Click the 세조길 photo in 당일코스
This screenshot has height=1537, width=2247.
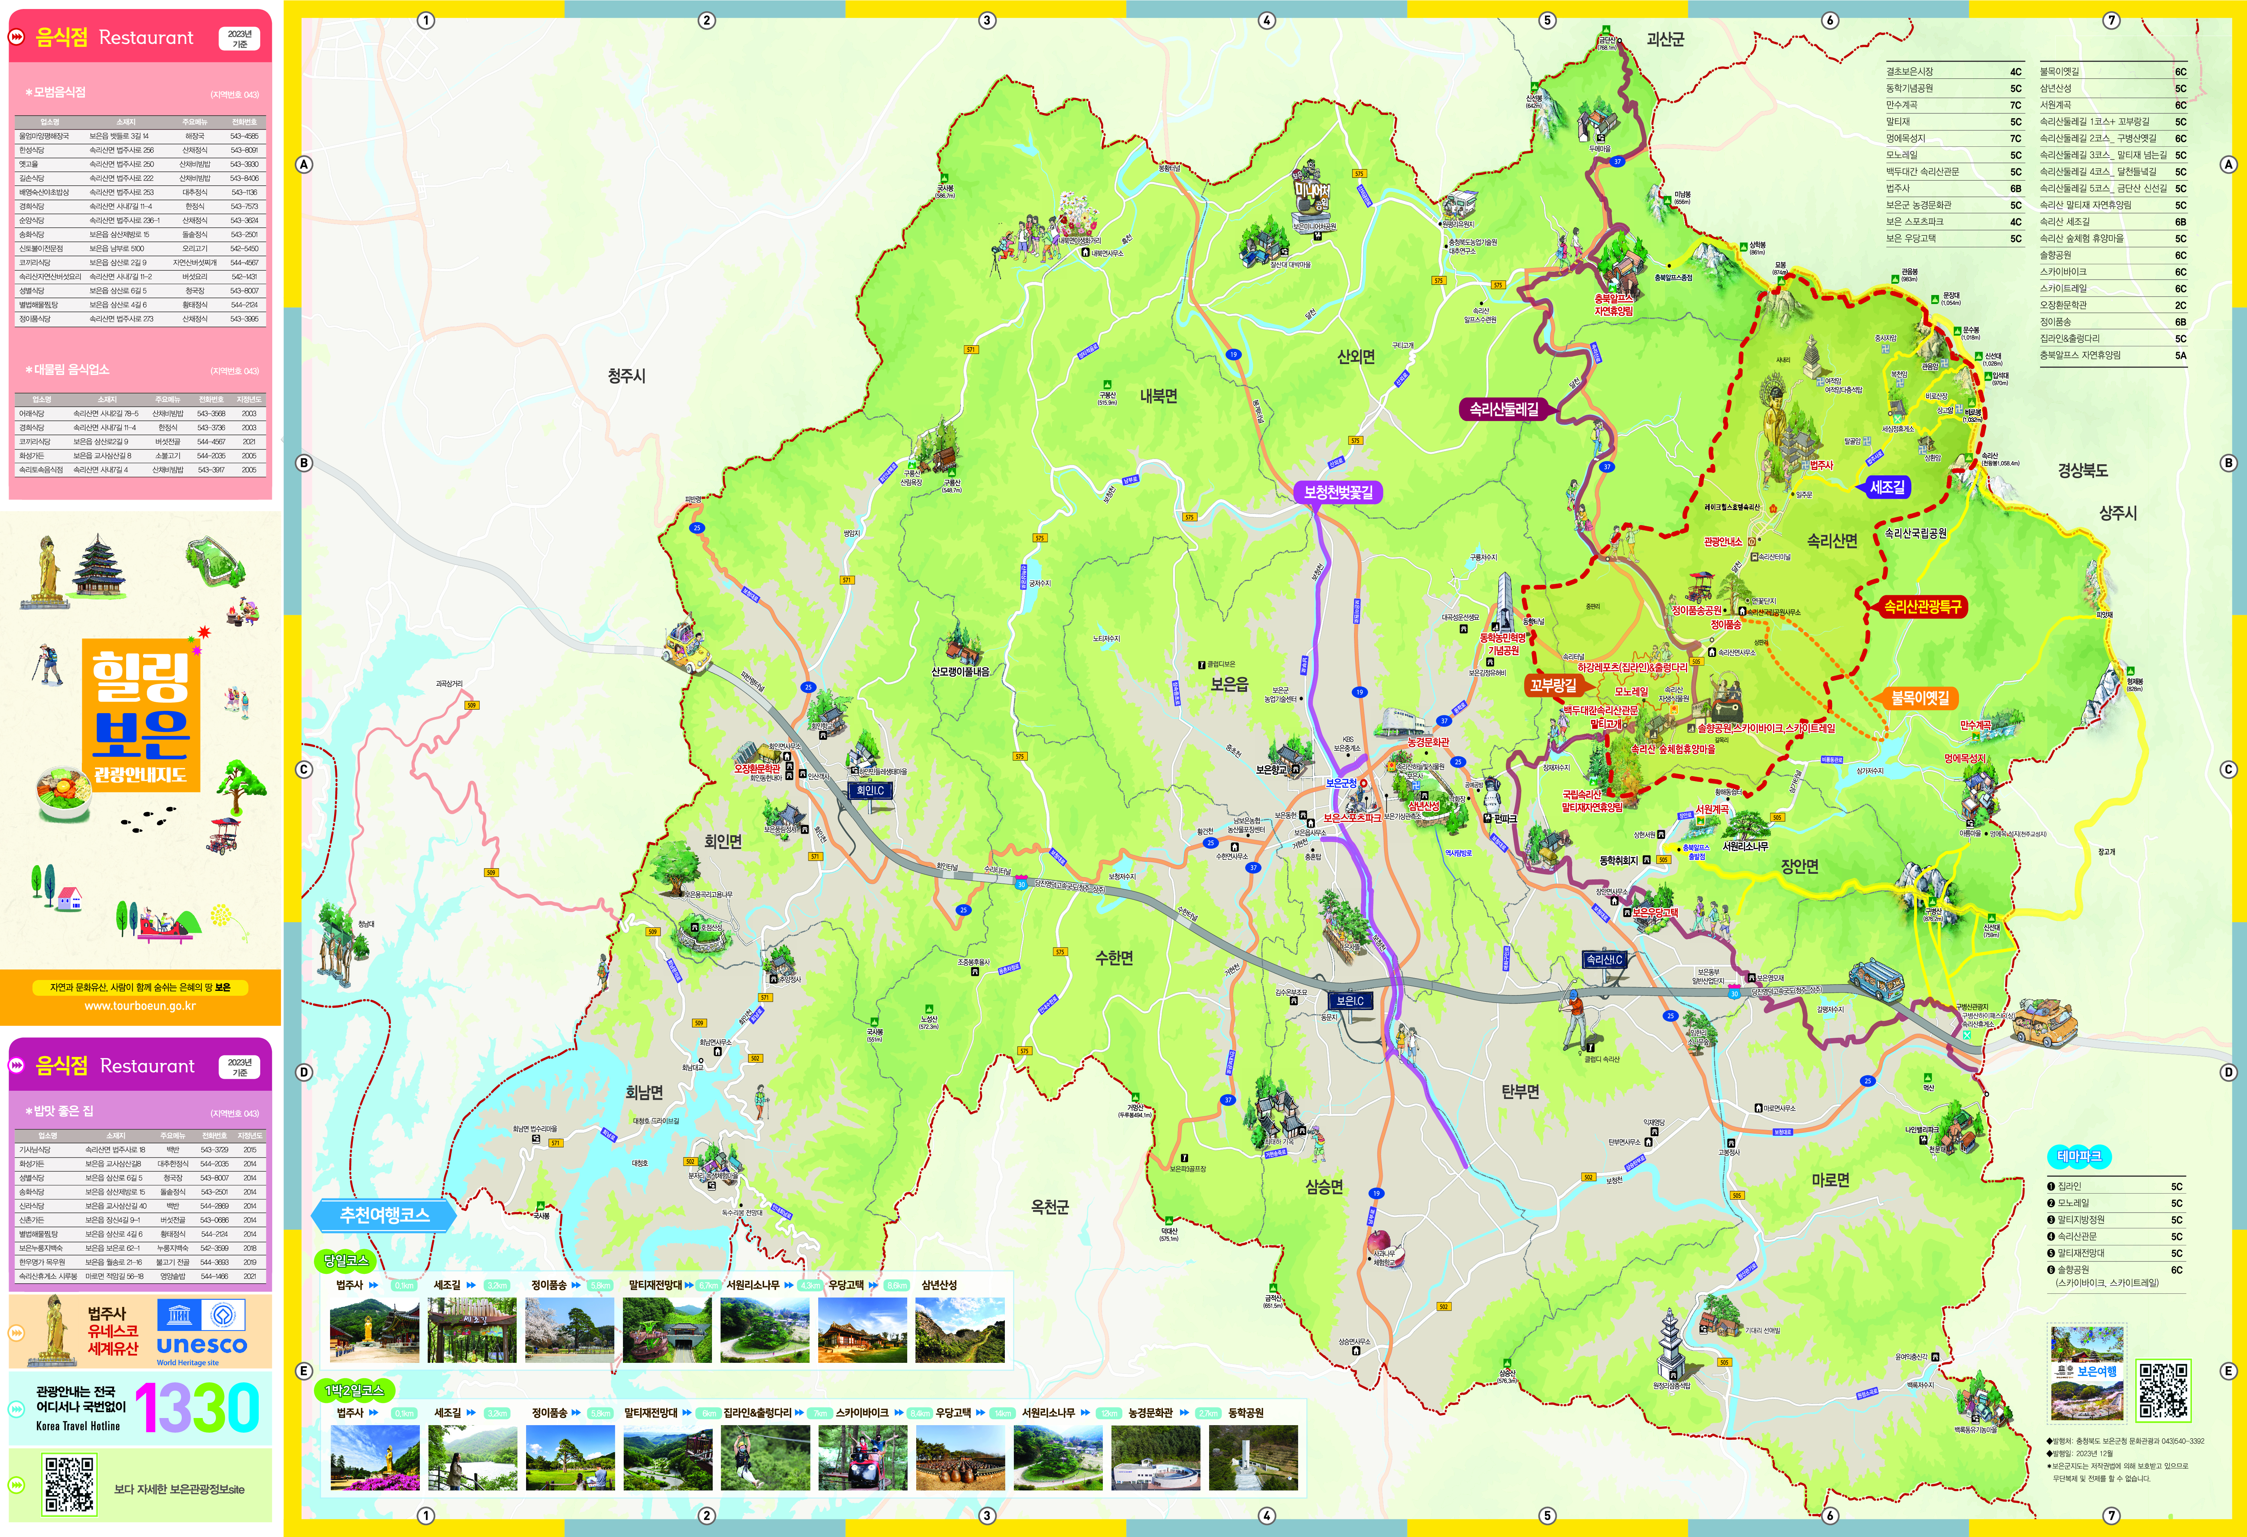tap(472, 1330)
